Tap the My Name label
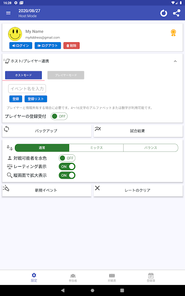The height and width of the screenshot is (296, 185). 35,32
